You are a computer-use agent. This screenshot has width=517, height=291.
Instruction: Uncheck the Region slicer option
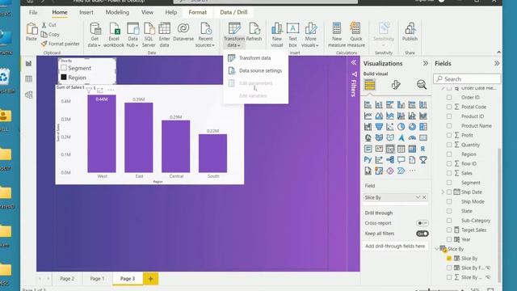click(x=64, y=78)
